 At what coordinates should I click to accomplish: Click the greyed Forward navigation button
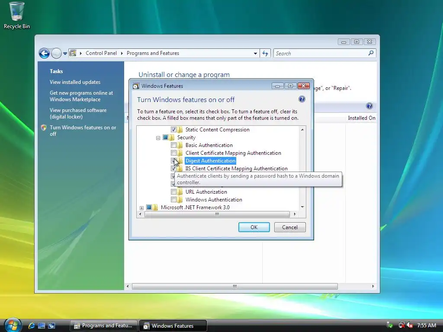(x=56, y=53)
